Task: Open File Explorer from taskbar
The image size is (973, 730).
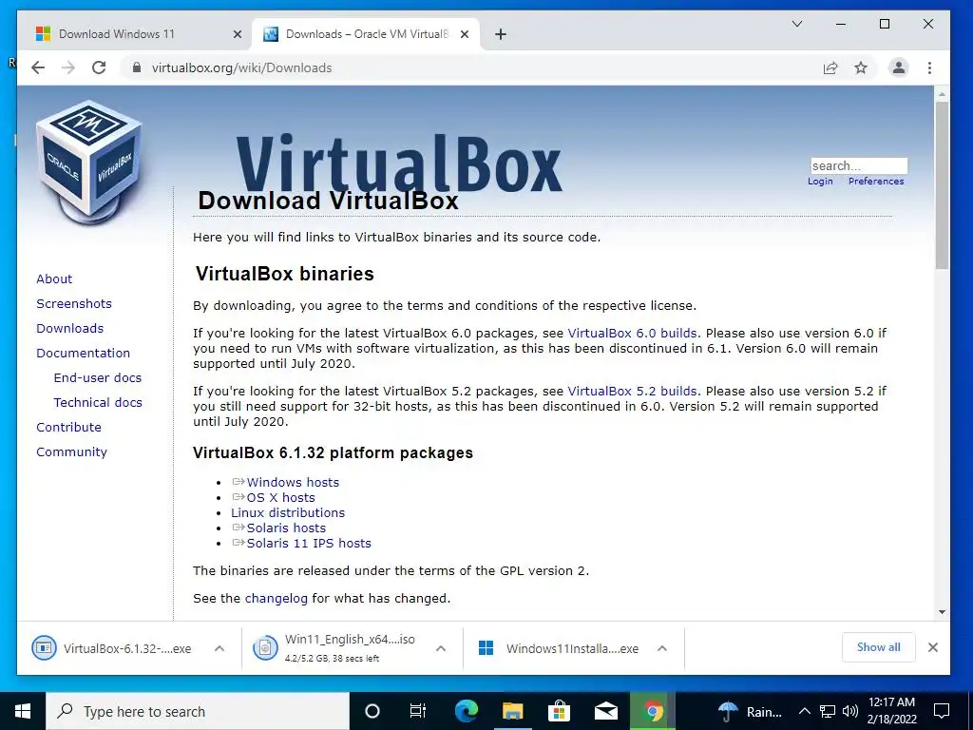Action: pyautogui.click(x=512, y=711)
